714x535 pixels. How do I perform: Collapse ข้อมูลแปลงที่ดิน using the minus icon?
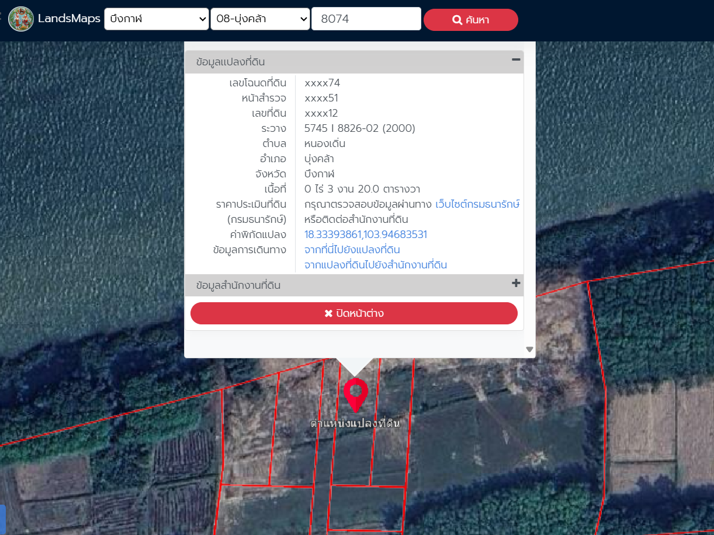point(515,60)
